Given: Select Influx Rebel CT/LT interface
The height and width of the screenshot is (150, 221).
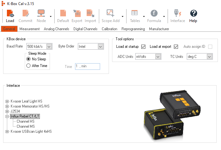Looking at the screenshot, I should tap(25, 116).
